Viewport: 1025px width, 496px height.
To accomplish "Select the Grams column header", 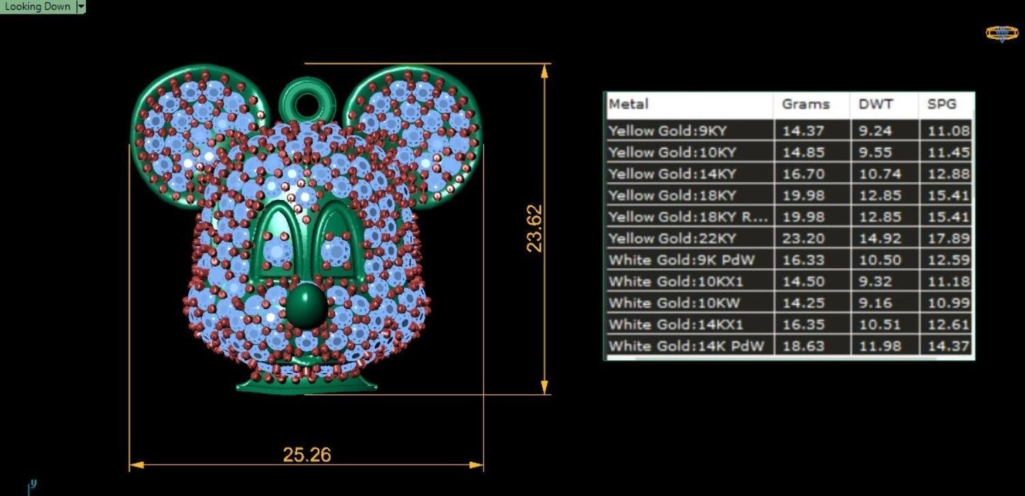I will pyautogui.click(x=812, y=105).
